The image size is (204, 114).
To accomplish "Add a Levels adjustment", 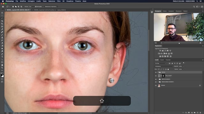I will (x=163, y=51).
